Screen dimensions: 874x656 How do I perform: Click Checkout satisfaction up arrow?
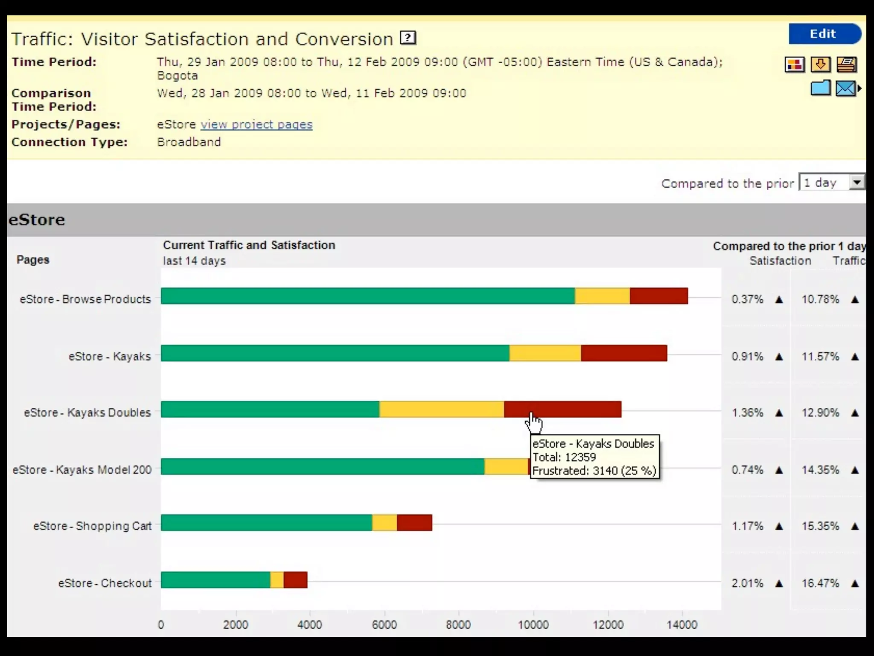(779, 584)
